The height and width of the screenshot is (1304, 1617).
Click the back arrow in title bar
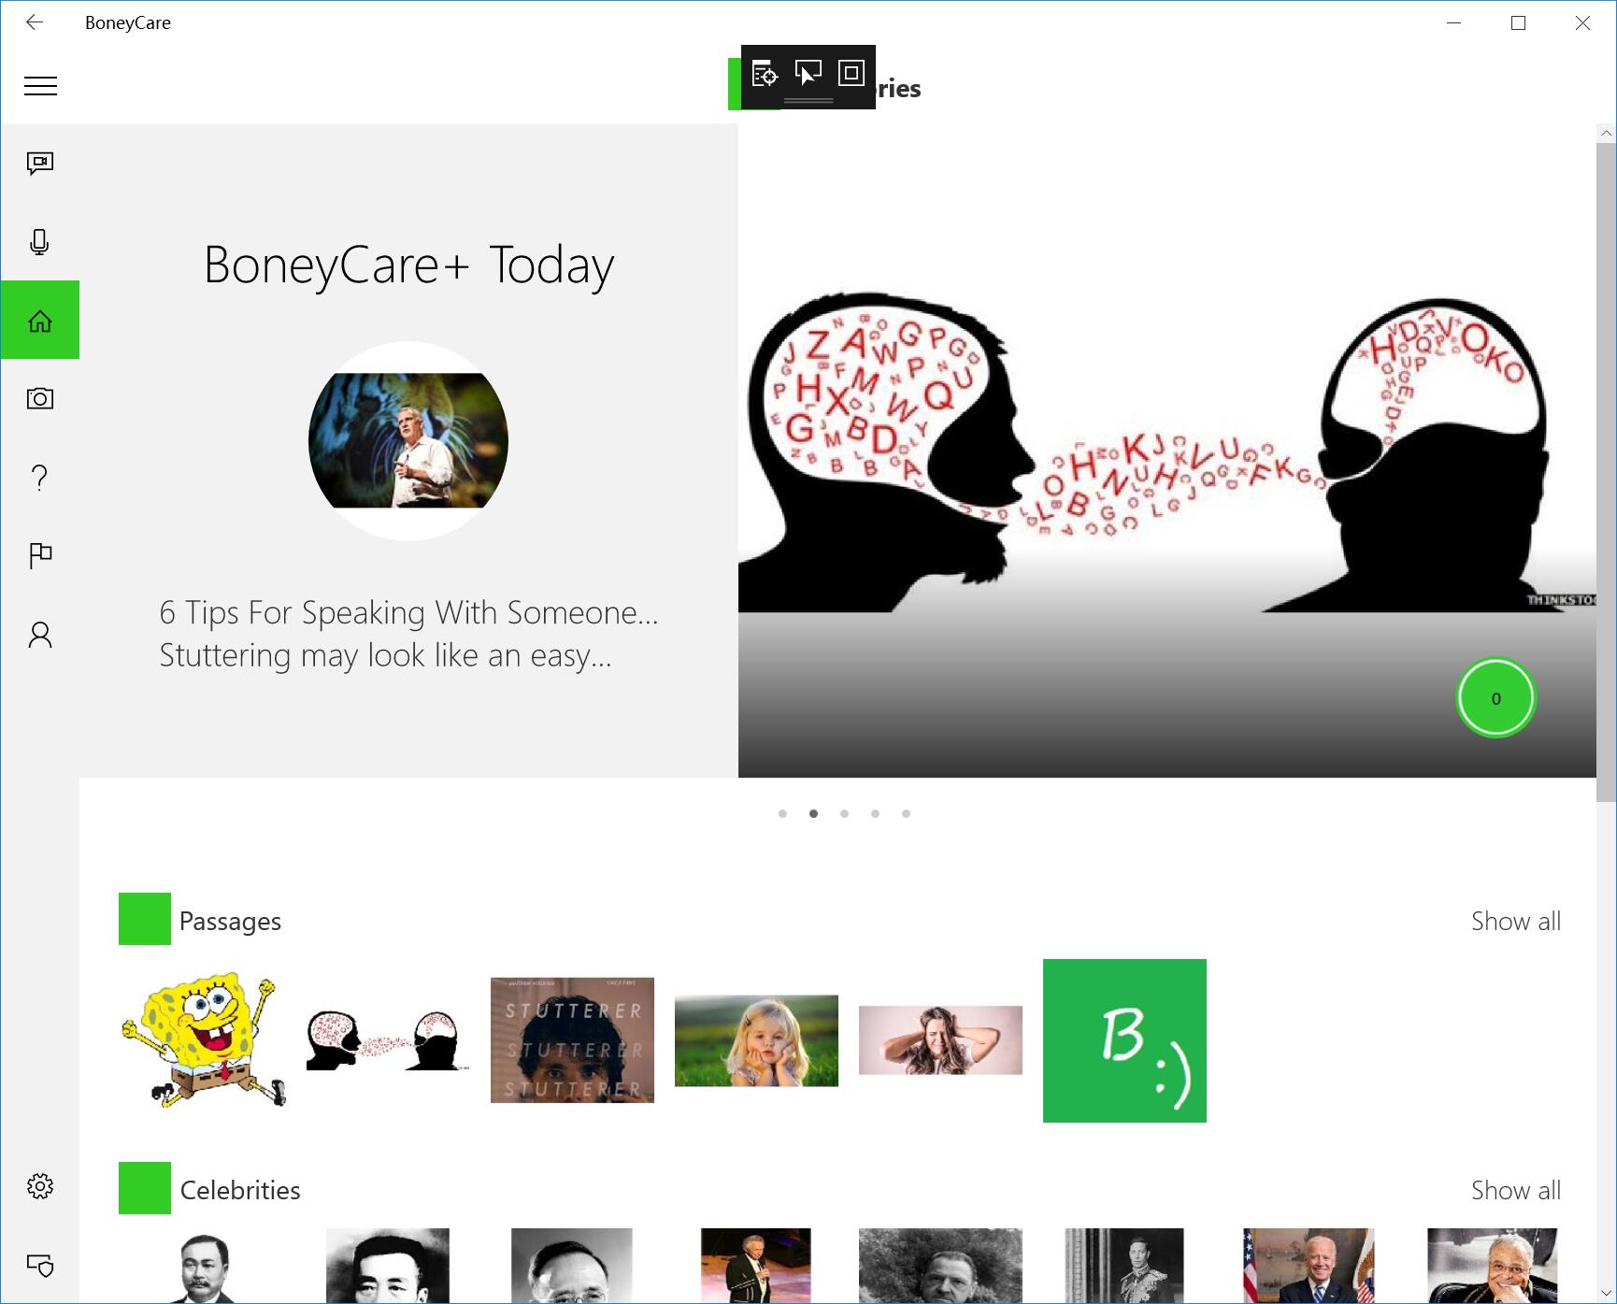[x=35, y=22]
